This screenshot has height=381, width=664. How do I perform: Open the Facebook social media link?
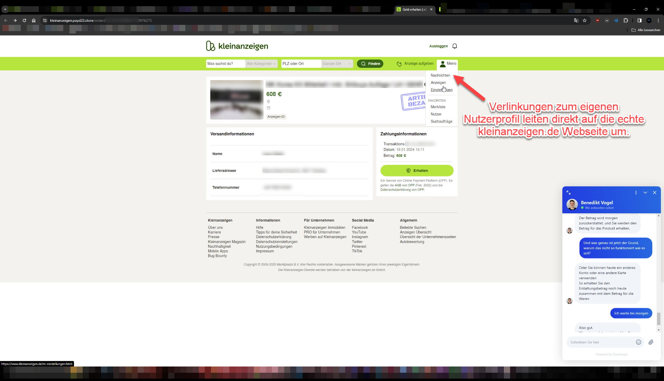click(360, 228)
